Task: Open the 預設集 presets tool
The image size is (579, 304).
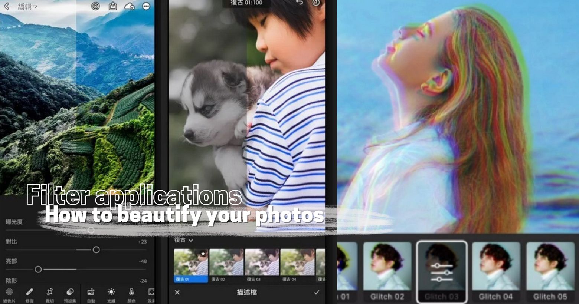Action: pos(70,295)
